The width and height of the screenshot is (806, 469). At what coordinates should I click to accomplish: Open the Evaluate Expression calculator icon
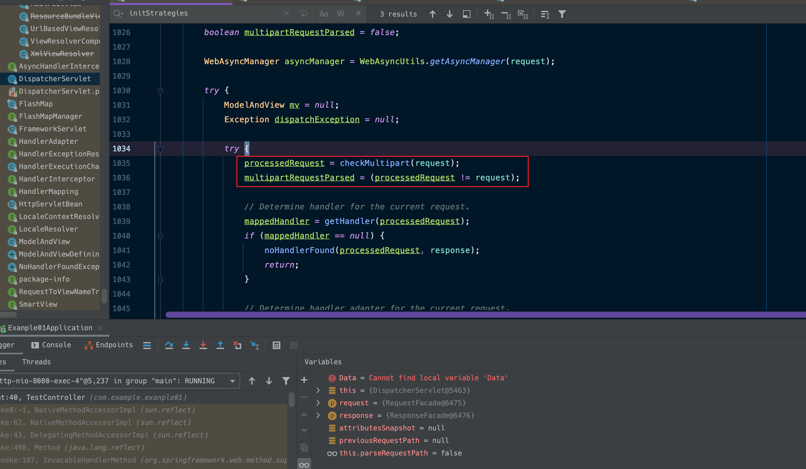tap(276, 345)
